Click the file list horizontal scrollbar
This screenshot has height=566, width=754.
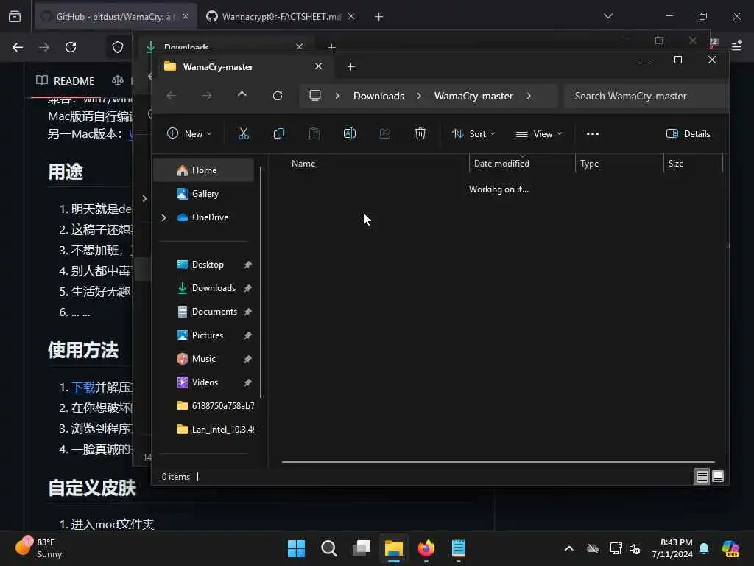pyautogui.click(x=498, y=462)
